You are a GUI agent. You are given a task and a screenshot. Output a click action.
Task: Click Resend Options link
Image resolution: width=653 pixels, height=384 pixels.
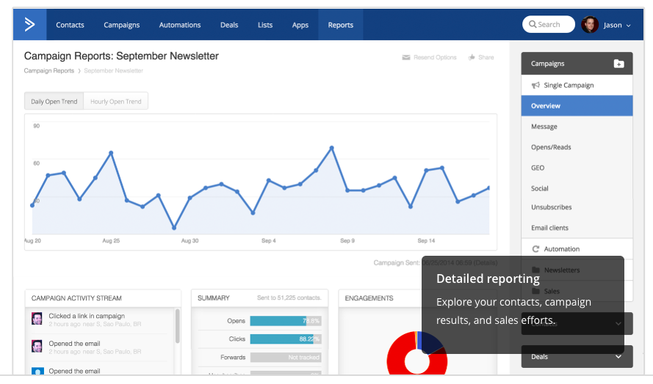pyautogui.click(x=435, y=57)
